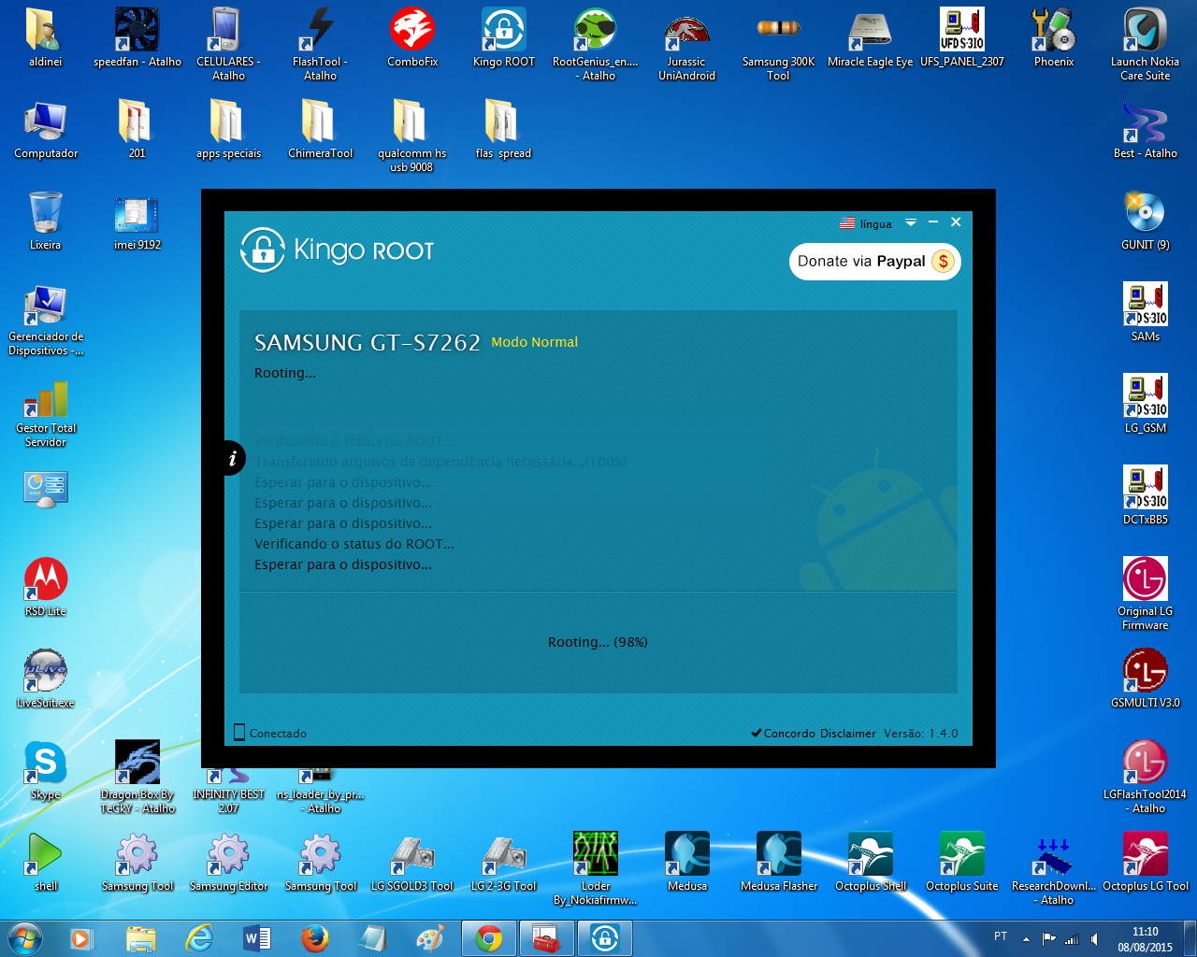Viewport: 1197px width, 957px height.
Task: Select the Samsung Editor icon
Action: tap(229, 863)
